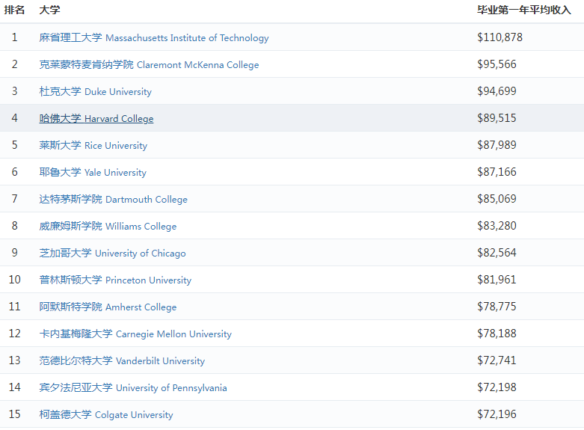Click the Claremont McKenna College link
This screenshot has height=430, width=584.
click(149, 64)
